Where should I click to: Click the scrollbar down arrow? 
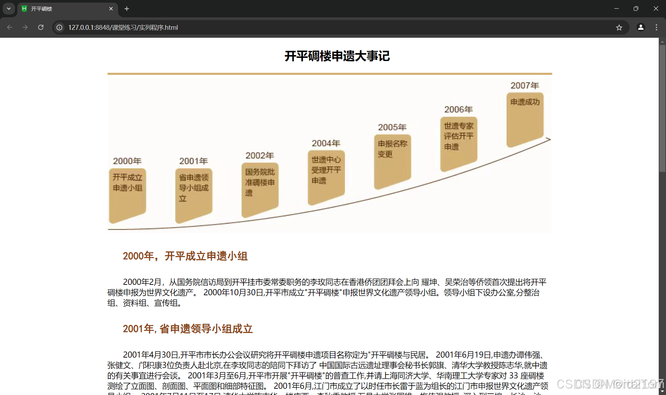[662, 392]
